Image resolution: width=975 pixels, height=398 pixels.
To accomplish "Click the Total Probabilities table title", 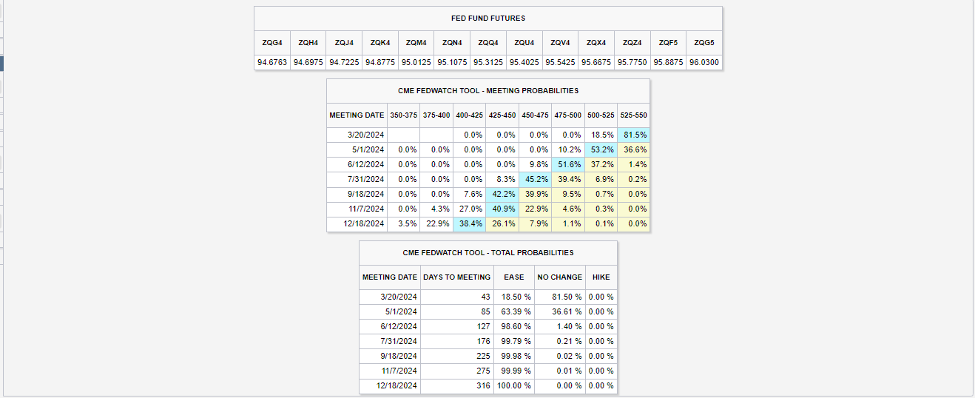I will coord(488,253).
